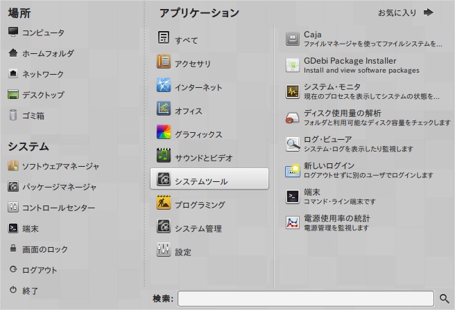
Task: Select the すべて category label
Action: point(187,40)
